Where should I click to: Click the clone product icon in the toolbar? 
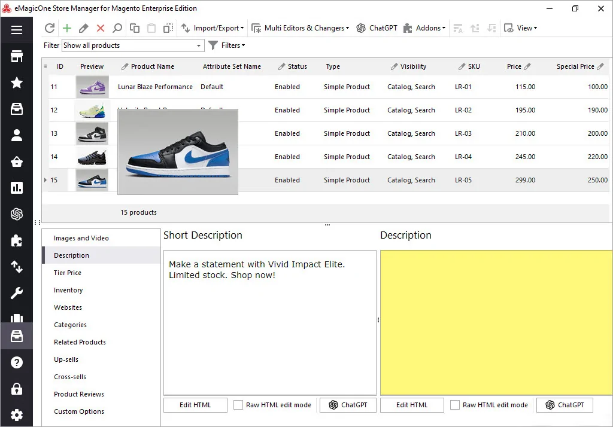168,28
